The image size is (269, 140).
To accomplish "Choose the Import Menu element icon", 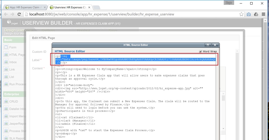I will 6,116.
